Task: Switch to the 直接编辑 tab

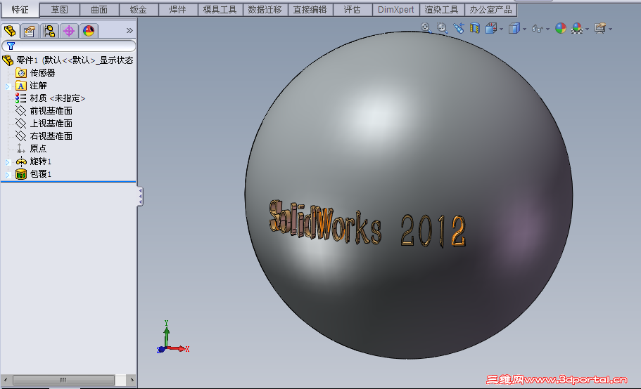Action: tap(310, 10)
